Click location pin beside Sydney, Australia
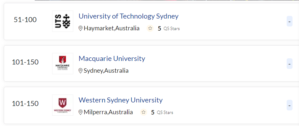The image size is (299, 126). (x=81, y=71)
